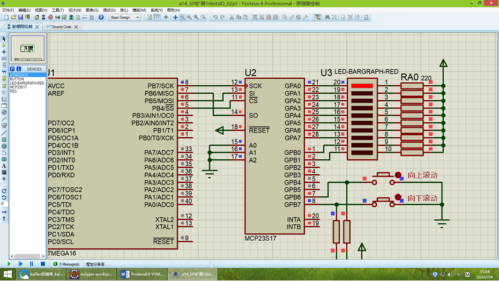Center the view with the blue pan icon
The image size is (499, 281).
coord(175,18)
